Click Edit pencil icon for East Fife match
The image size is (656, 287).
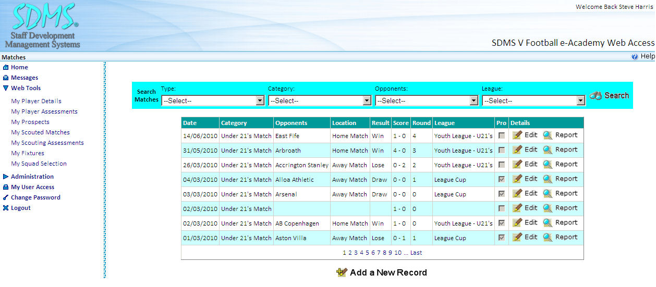pyautogui.click(x=517, y=135)
